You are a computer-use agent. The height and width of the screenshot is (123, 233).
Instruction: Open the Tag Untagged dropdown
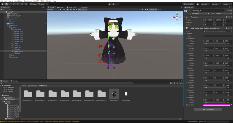coord(201,13)
